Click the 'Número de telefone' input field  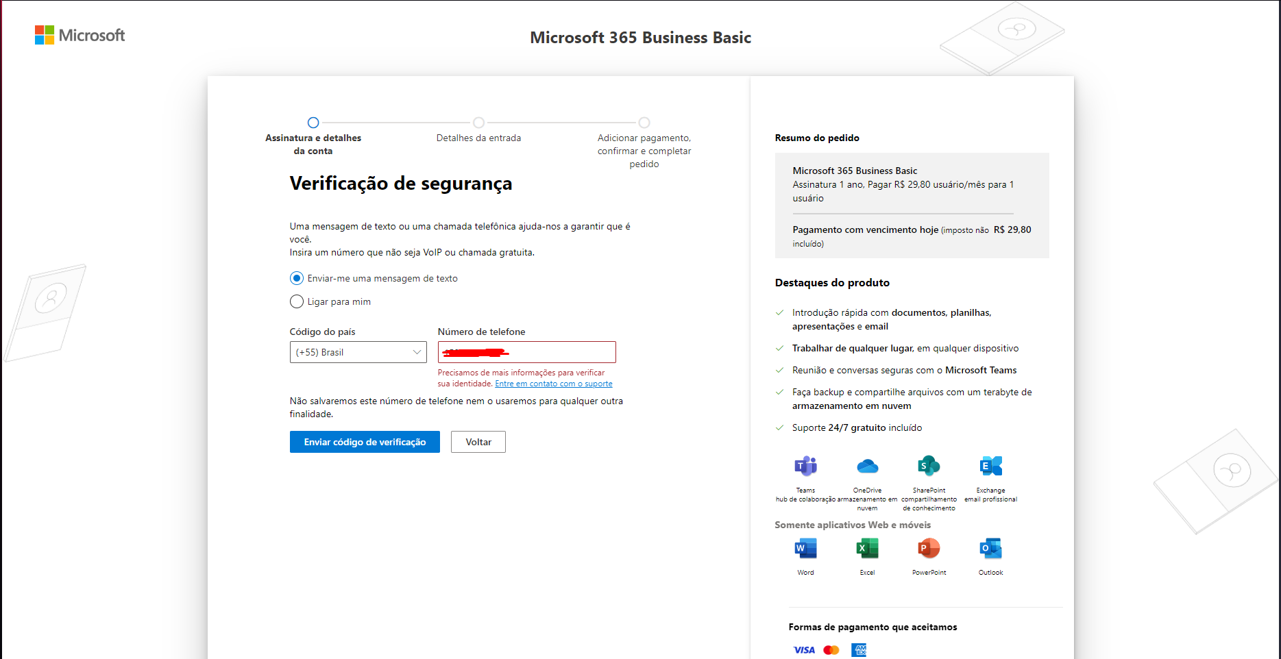526,352
